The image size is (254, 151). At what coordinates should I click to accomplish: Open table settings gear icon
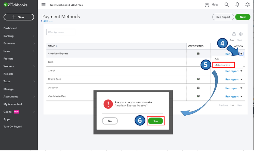(x=241, y=34)
